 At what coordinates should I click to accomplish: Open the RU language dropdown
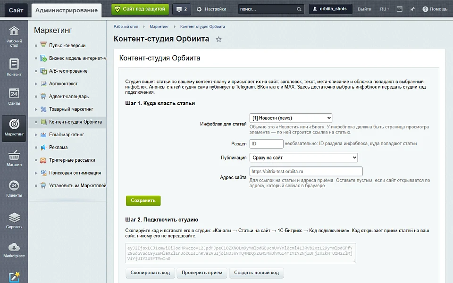point(385,9)
